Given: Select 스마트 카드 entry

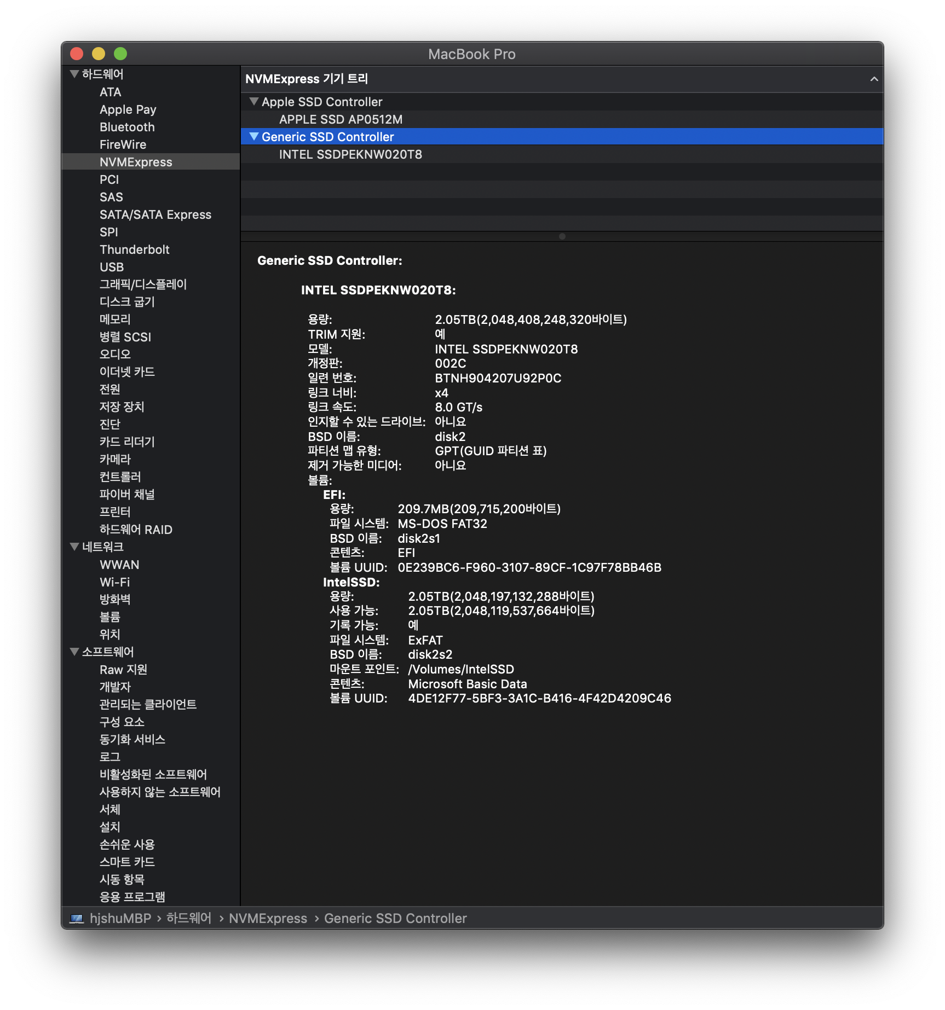Looking at the screenshot, I should pyautogui.click(x=127, y=862).
